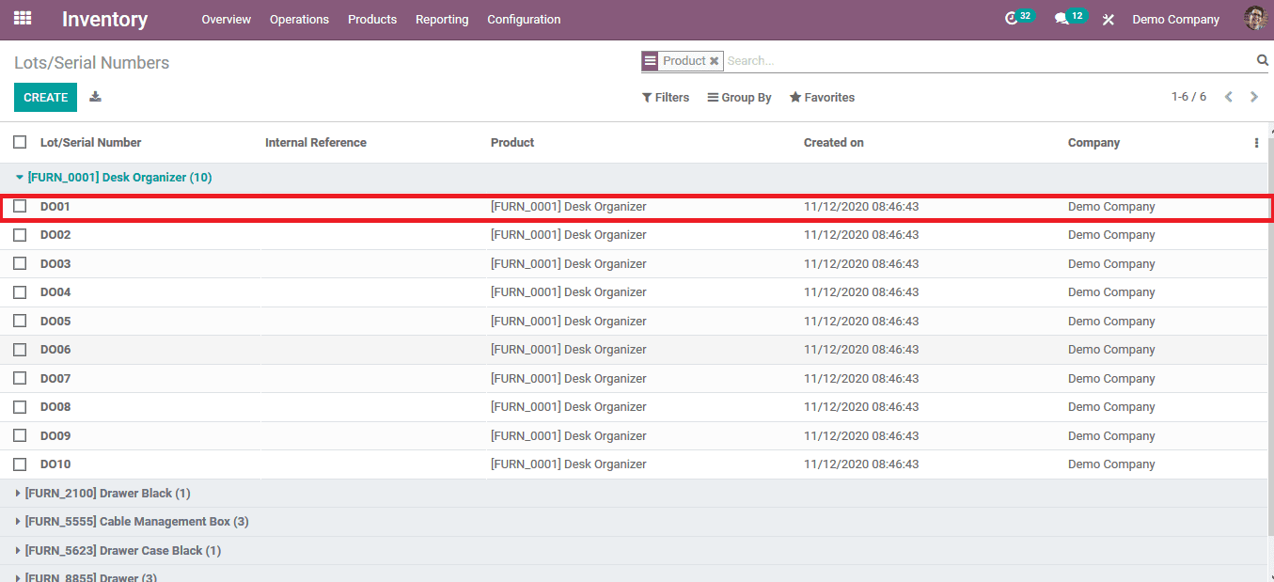The image size is (1274, 582).
Task: Click the CREATE button
Action: pos(45,97)
